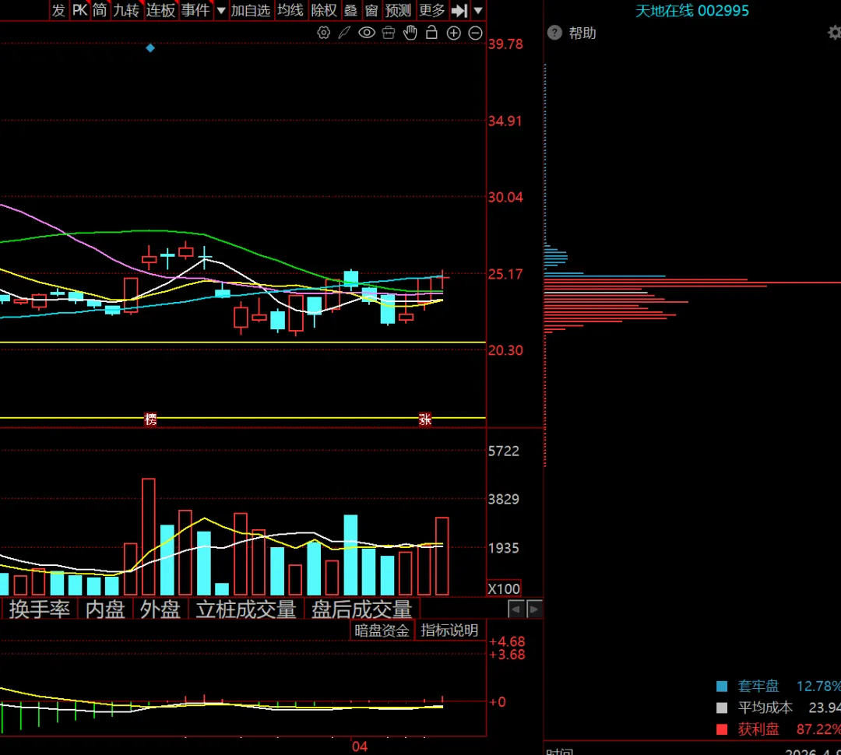
Task: Select the 立桩成交量 indicator tab
Action: 246,609
